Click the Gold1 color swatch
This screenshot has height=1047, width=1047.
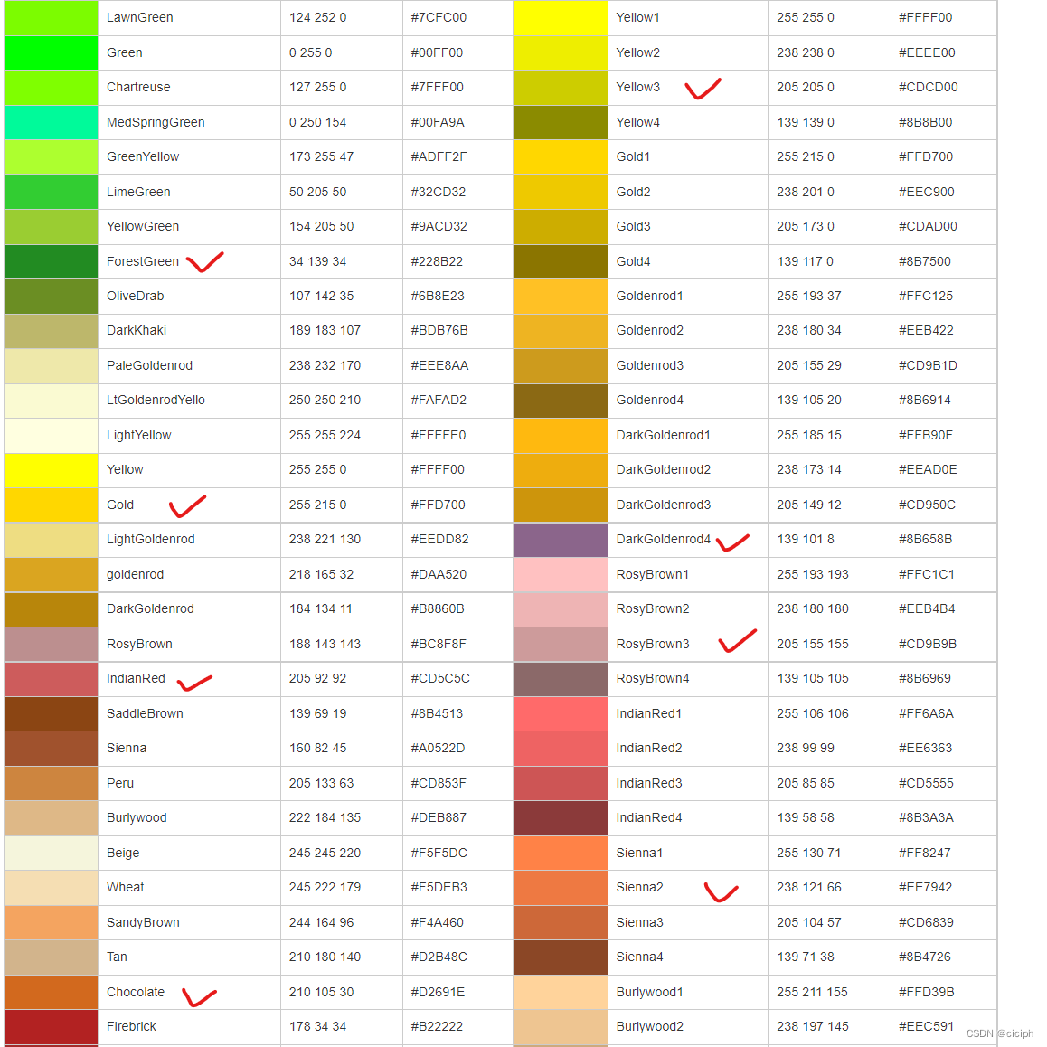click(561, 157)
